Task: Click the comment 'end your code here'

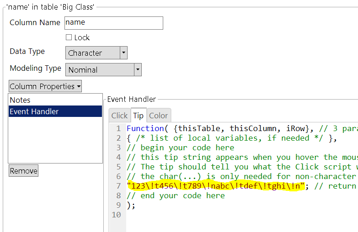Action: 176,195
